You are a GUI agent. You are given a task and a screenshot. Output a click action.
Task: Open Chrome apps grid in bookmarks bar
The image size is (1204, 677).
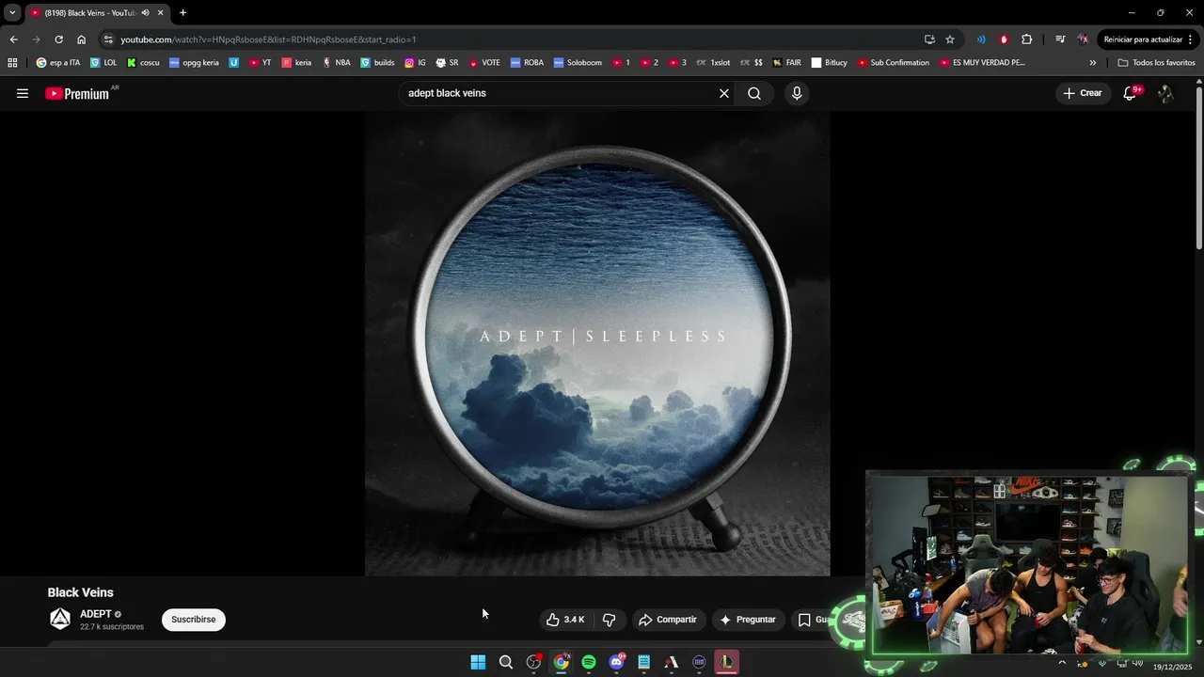(x=12, y=63)
